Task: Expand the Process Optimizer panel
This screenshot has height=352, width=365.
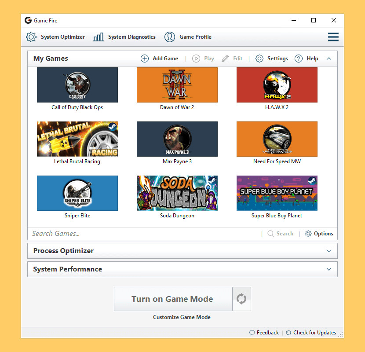Action: (x=329, y=251)
